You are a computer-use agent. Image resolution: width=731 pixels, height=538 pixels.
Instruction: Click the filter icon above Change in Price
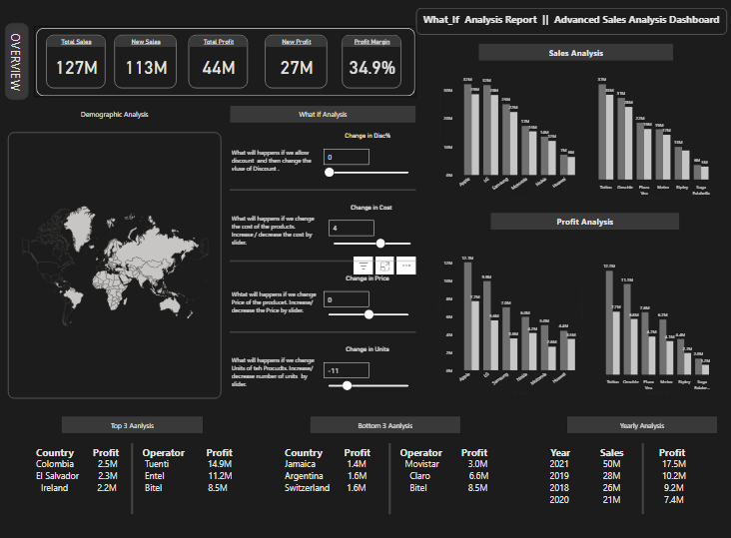tap(362, 266)
